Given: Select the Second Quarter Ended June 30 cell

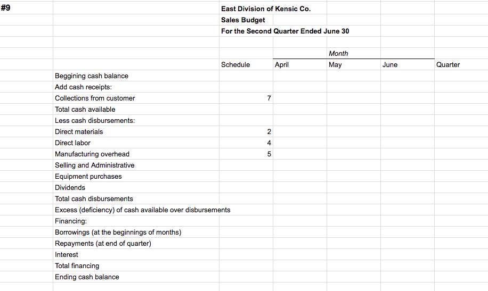Looking at the screenshot, I should [x=285, y=31].
